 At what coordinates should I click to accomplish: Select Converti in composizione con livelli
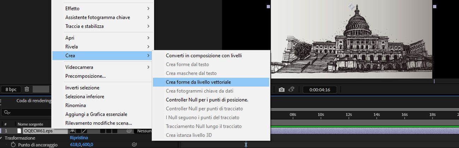[x=211, y=56]
